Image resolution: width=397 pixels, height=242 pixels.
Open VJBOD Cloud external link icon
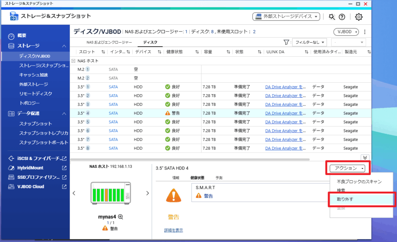click(x=64, y=187)
